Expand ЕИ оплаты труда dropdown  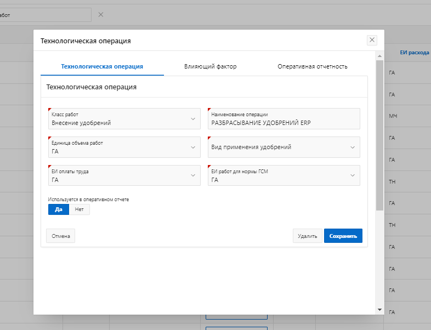(192, 175)
